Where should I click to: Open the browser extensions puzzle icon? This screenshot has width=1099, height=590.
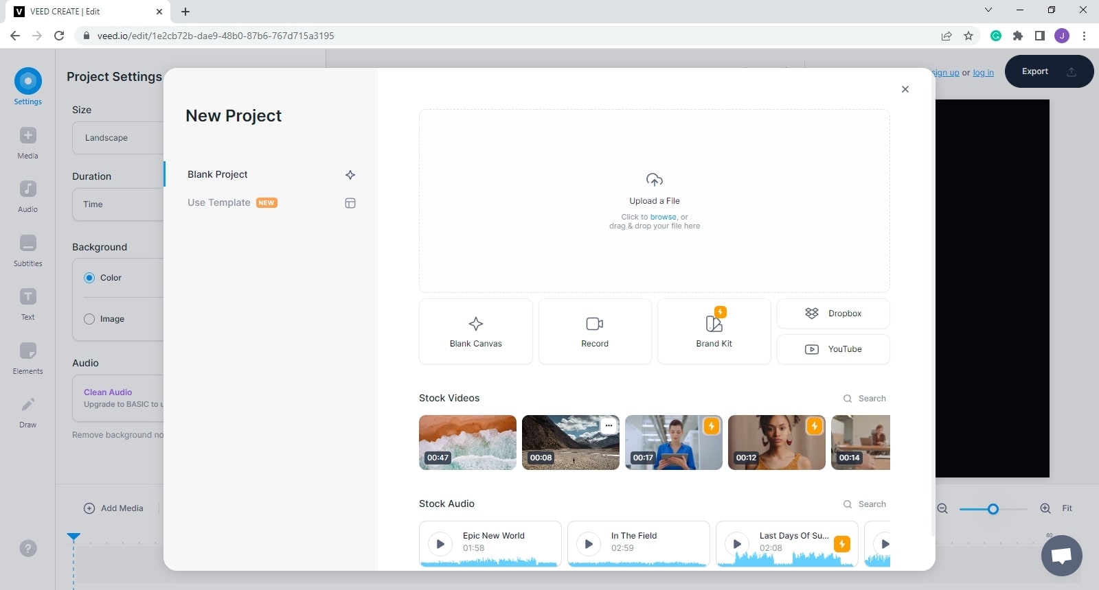[1018, 36]
